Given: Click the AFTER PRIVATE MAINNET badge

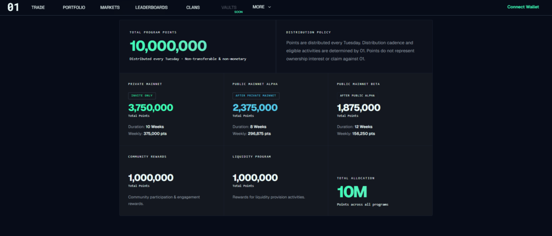Looking at the screenshot, I should coord(256,96).
